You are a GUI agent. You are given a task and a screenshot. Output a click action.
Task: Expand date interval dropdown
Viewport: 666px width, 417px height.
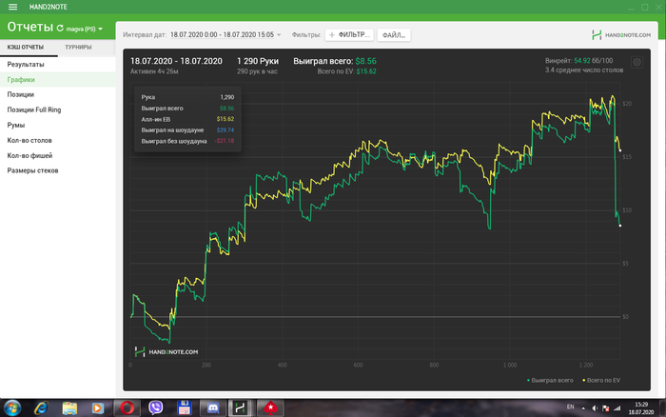[x=279, y=35]
